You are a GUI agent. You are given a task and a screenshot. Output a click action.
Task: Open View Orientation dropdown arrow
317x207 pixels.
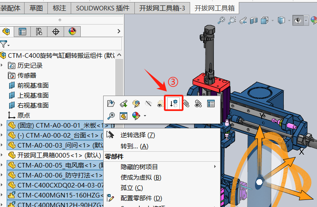272,21
